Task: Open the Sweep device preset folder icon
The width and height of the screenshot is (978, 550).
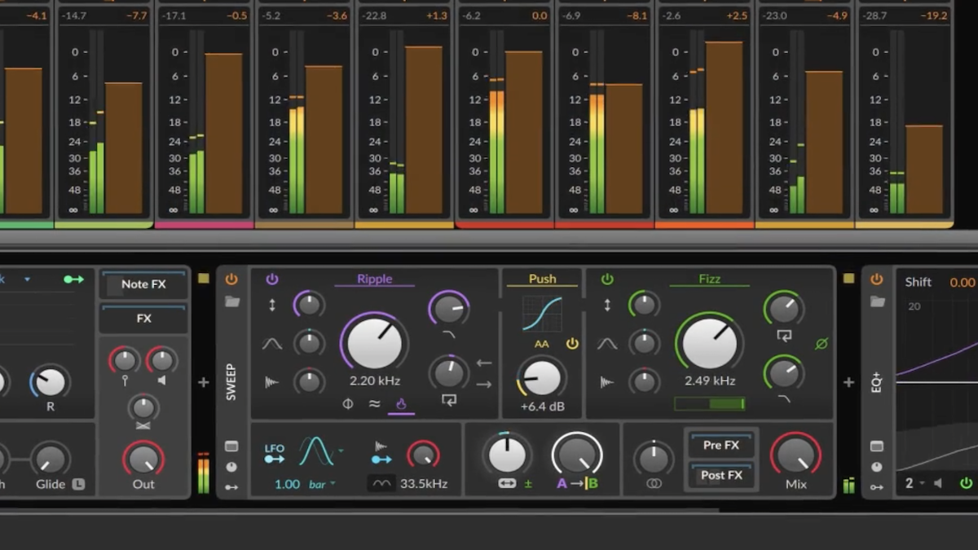Action: tap(233, 301)
